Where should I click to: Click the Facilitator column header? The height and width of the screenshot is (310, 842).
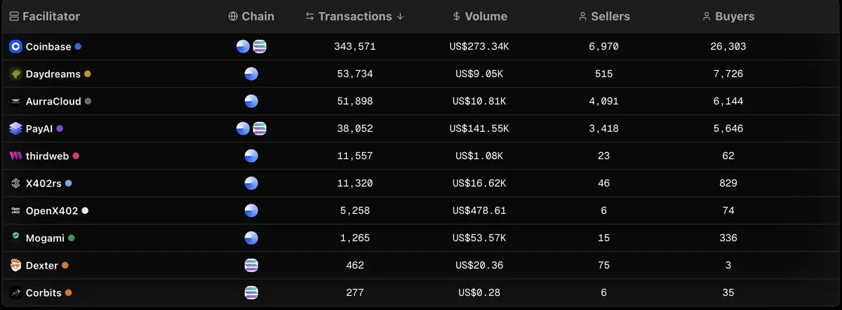[45, 16]
